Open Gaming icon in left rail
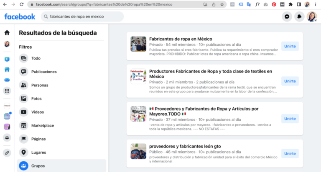Screen dimensions: 321x172 click(7, 80)
